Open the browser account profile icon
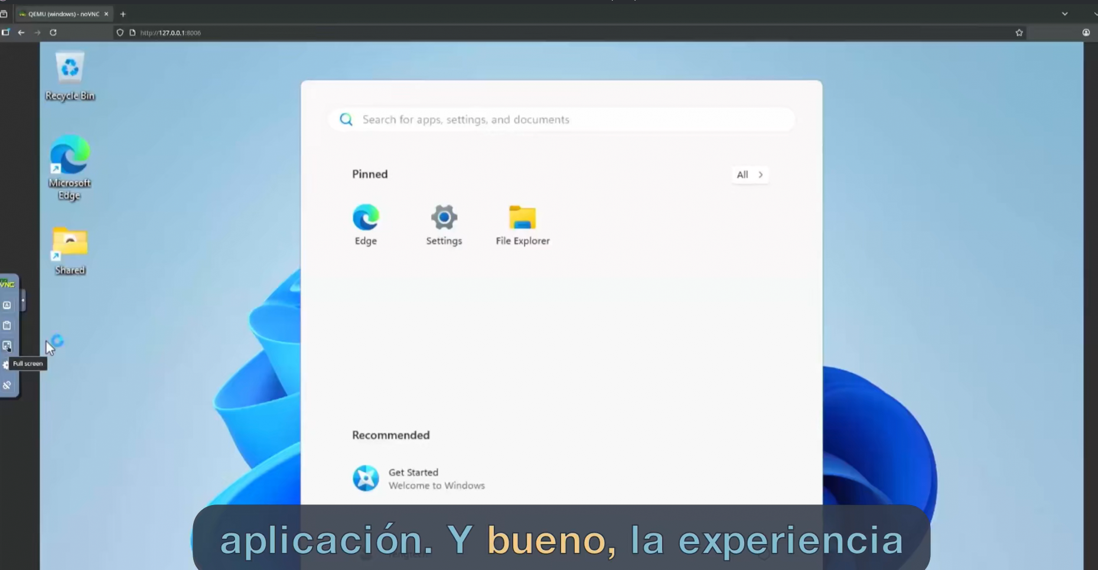Image resolution: width=1098 pixels, height=570 pixels. click(x=1086, y=32)
